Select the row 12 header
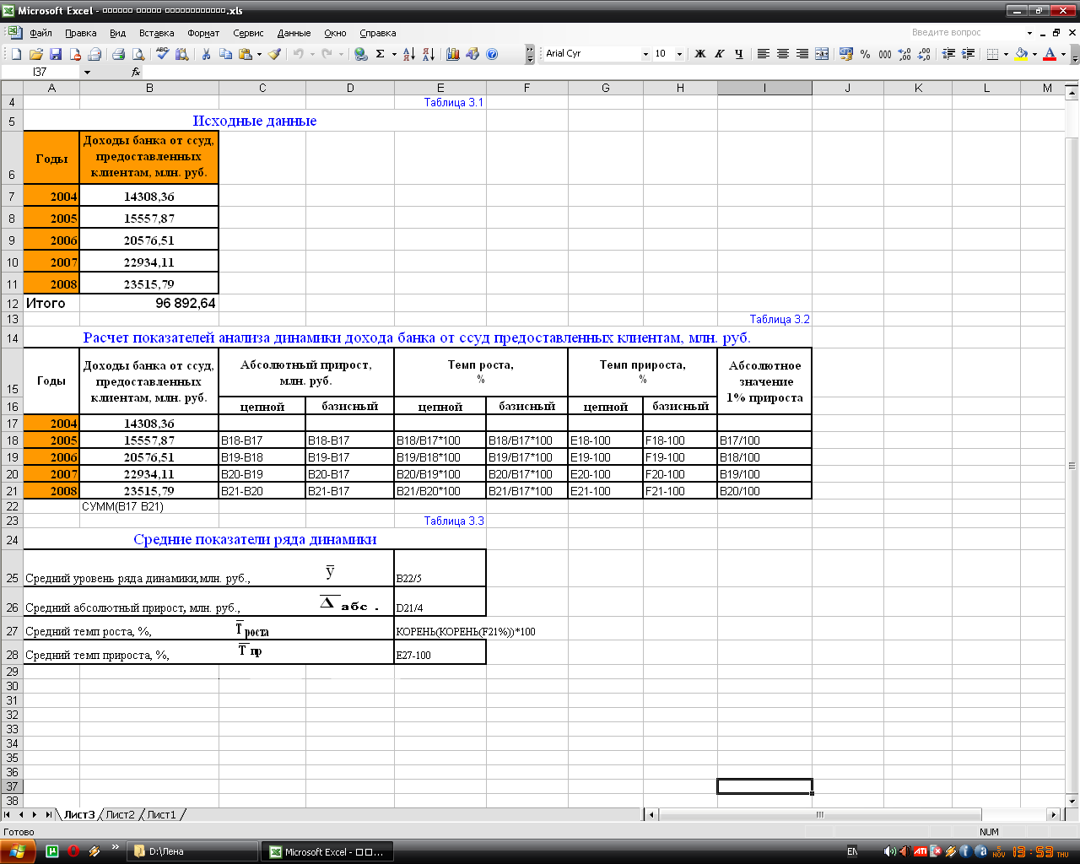The width and height of the screenshot is (1080, 864). point(12,303)
